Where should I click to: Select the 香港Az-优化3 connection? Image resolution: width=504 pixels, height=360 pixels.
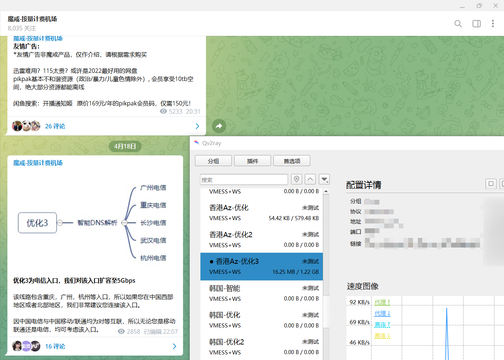(261, 266)
